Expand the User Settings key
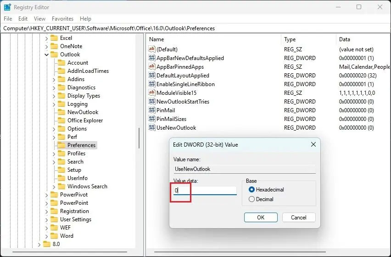391x257 pixels. (x=46, y=219)
